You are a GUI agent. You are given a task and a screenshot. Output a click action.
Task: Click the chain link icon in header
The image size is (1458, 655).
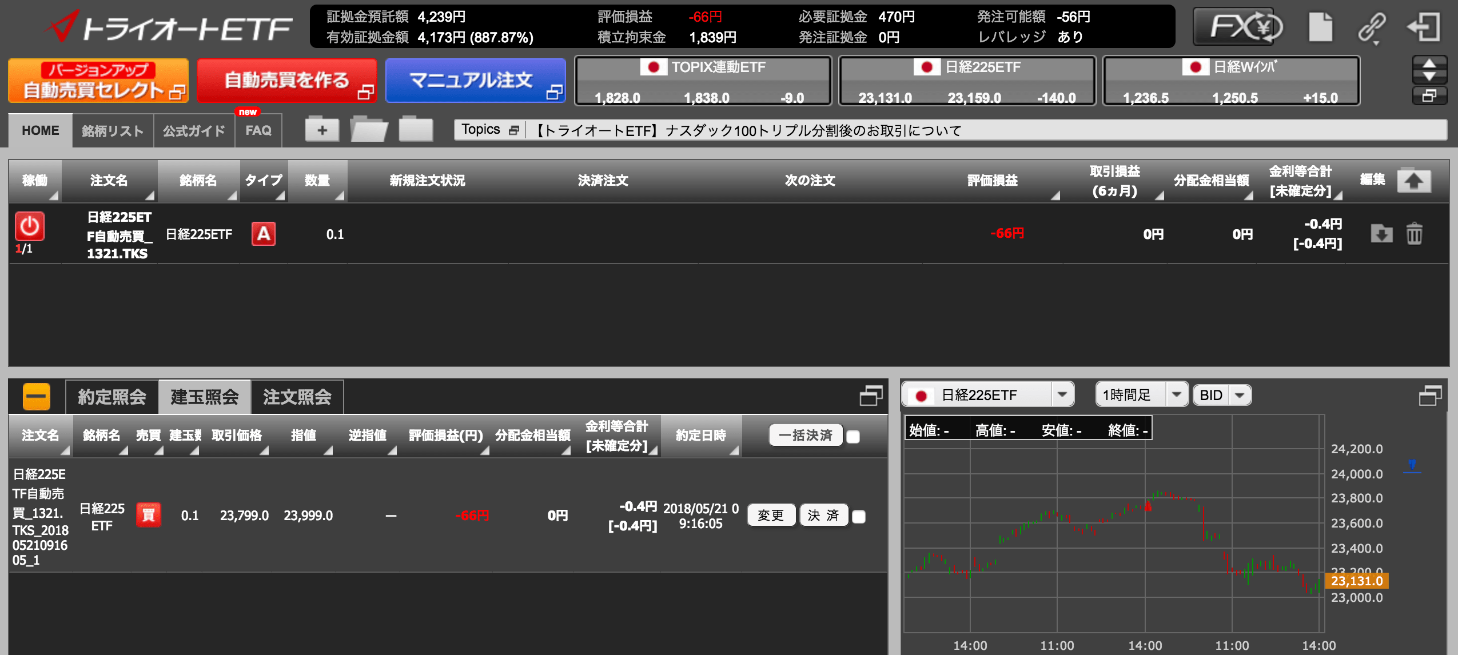1372,27
